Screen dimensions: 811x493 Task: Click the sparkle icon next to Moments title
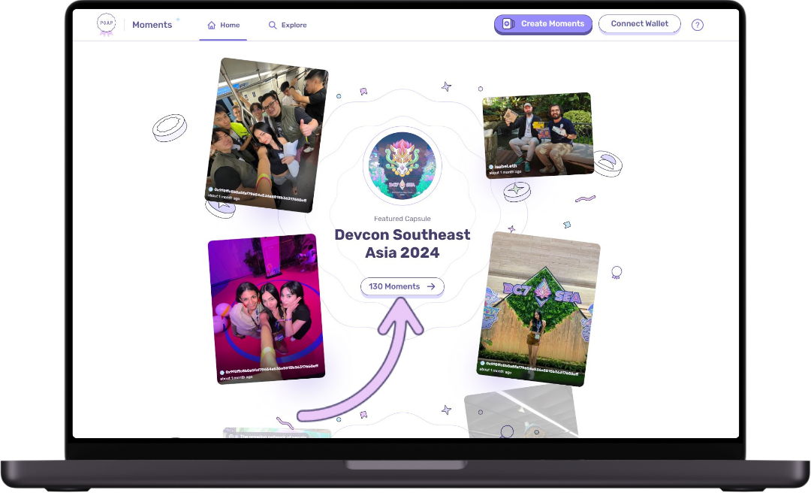(x=178, y=18)
